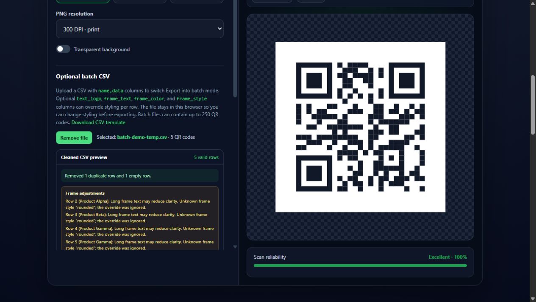536x302 pixels.
Task: Click the Excellent · 100% label
Action: point(448,257)
